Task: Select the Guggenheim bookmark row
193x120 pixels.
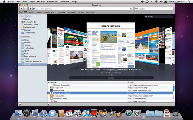Action: (x=110, y=88)
